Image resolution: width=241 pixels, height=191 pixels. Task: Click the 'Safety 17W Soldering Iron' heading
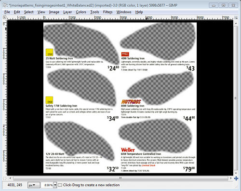(x=61, y=106)
